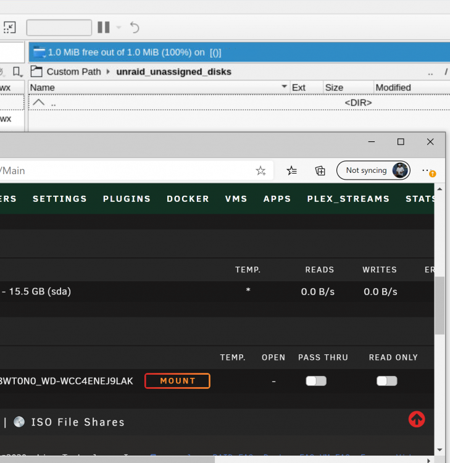Sort file list by Name column

(159, 88)
